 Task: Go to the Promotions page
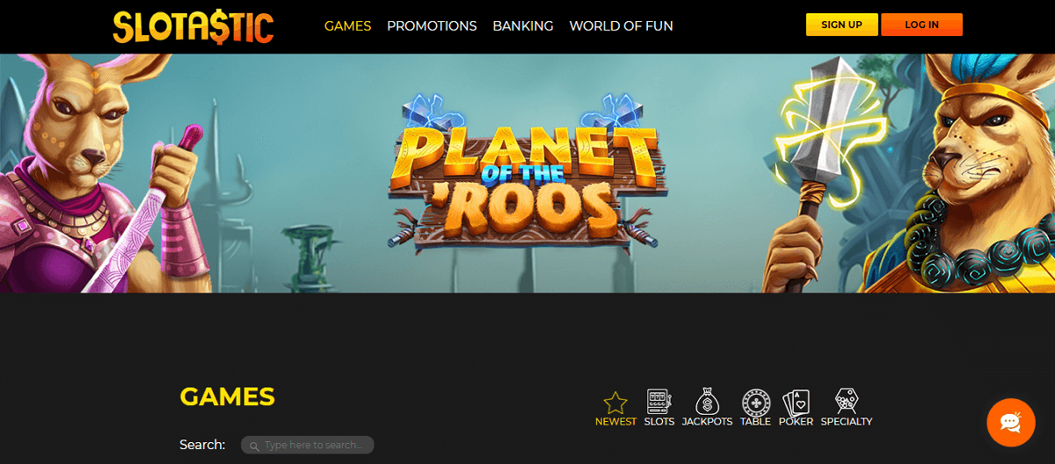432,25
